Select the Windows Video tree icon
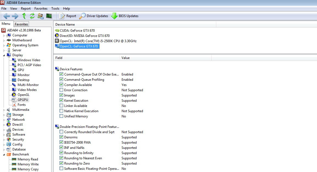The width and height of the screenshot is (317, 172). 14,60
